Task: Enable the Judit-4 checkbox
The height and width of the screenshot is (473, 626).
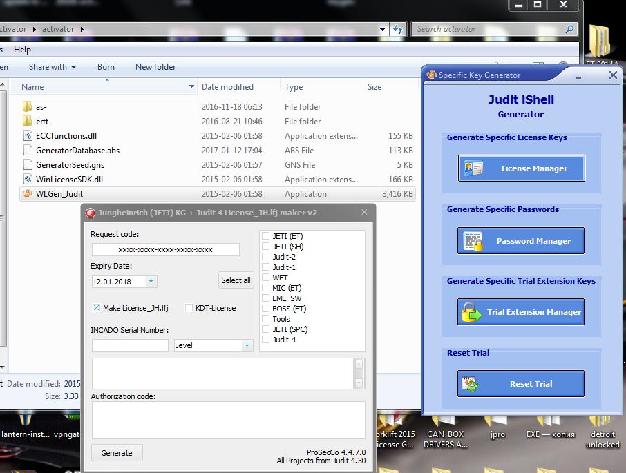Action: tap(265, 340)
